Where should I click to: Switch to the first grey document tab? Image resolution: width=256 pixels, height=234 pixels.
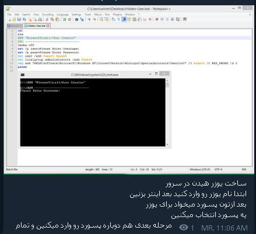[15, 26]
